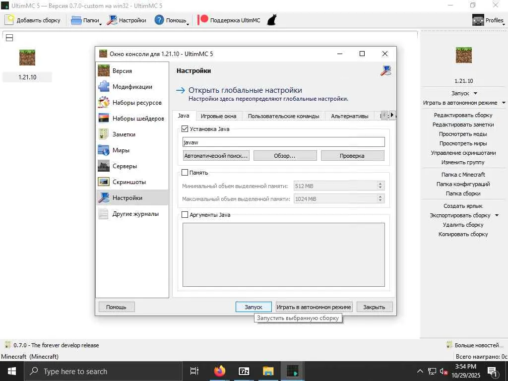Open the Windows Start menu

[12, 371]
